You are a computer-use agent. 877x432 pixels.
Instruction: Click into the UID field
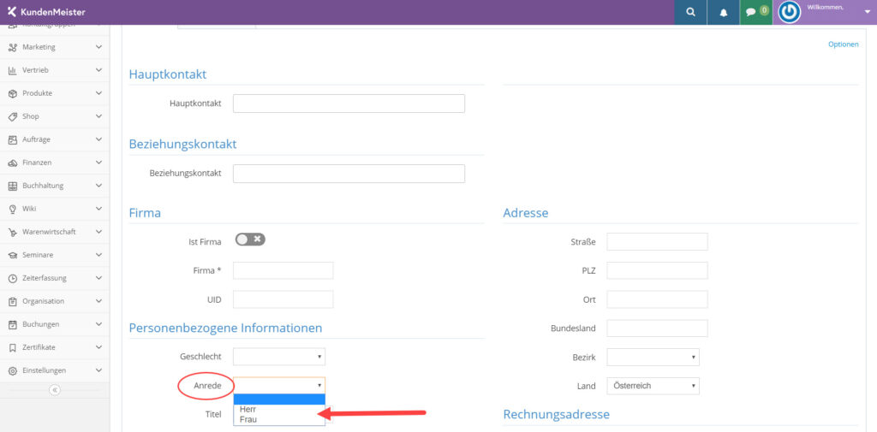pyautogui.click(x=283, y=299)
